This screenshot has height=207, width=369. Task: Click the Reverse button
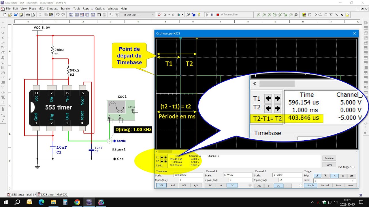coord(329,158)
